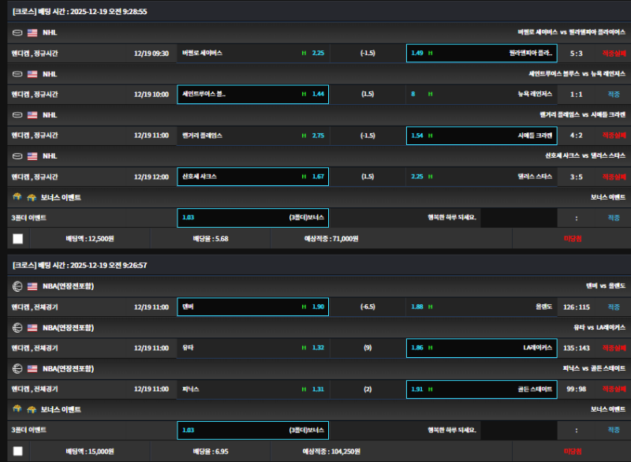This screenshot has height=462, width=631.
Task: Choose the 덴버 1.90 odds box
Action: coord(252,307)
